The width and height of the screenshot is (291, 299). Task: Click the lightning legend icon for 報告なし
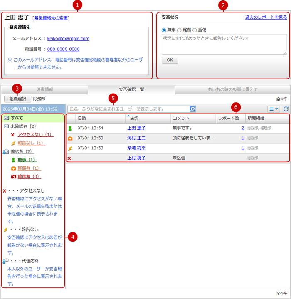[x=5, y=230]
